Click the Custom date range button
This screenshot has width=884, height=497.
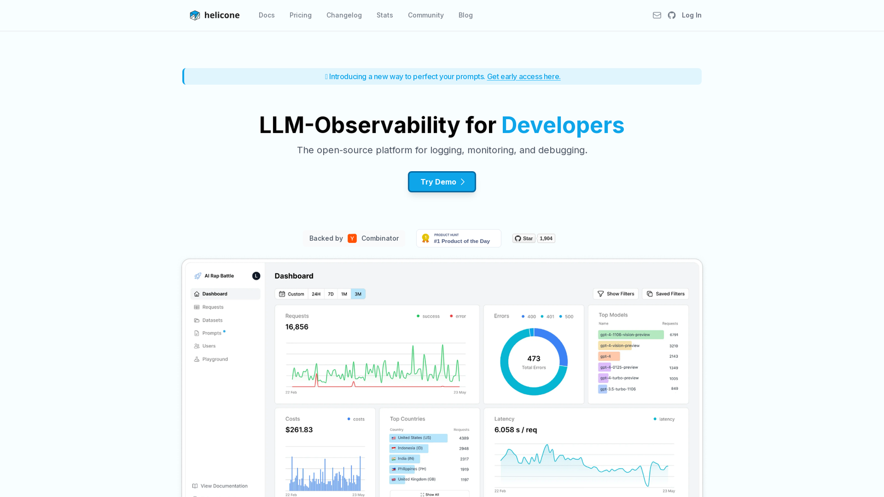[x=292, y=294]
